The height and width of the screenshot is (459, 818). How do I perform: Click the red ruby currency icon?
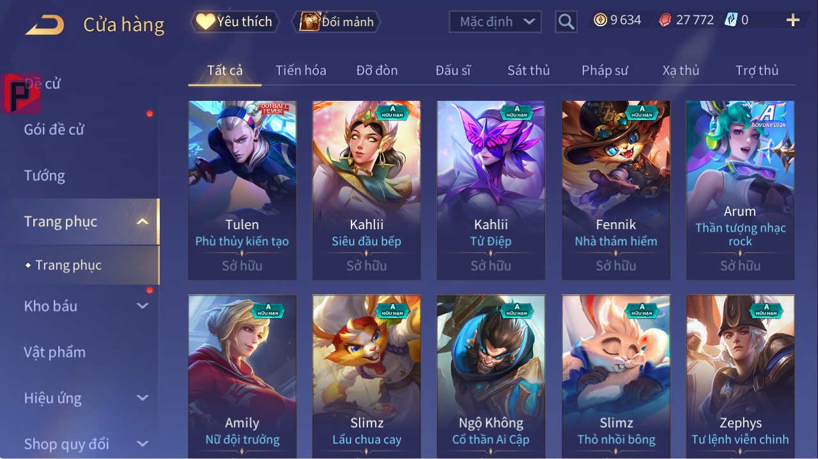(x=665, y=20)
